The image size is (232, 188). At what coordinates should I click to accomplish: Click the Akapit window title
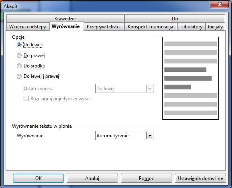coord(10,6)
